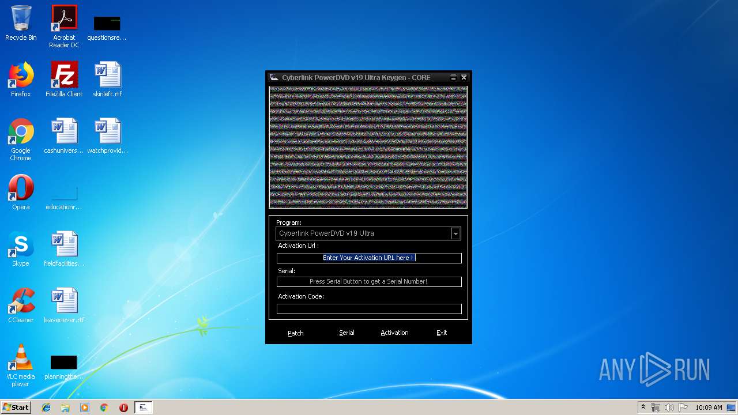The image size is (738, 415).
Task: Open the taskbar clock showing 10:09 AM
Action: 709,408
